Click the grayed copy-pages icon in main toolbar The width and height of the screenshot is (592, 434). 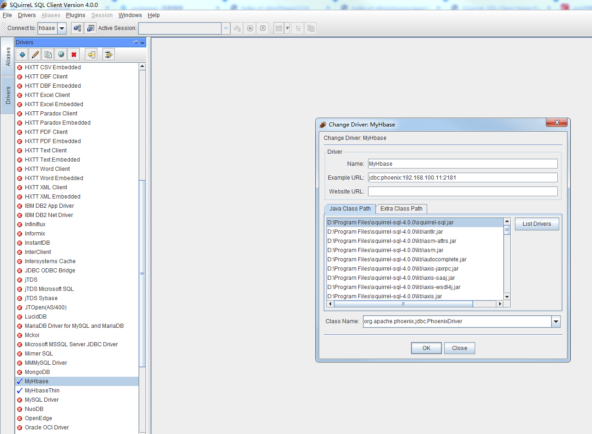pos(311,28)
